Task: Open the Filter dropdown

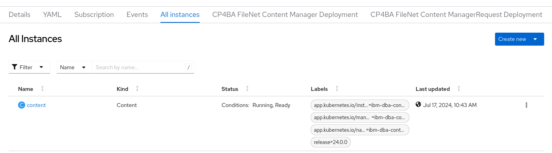Action: [x=29, y=67]
